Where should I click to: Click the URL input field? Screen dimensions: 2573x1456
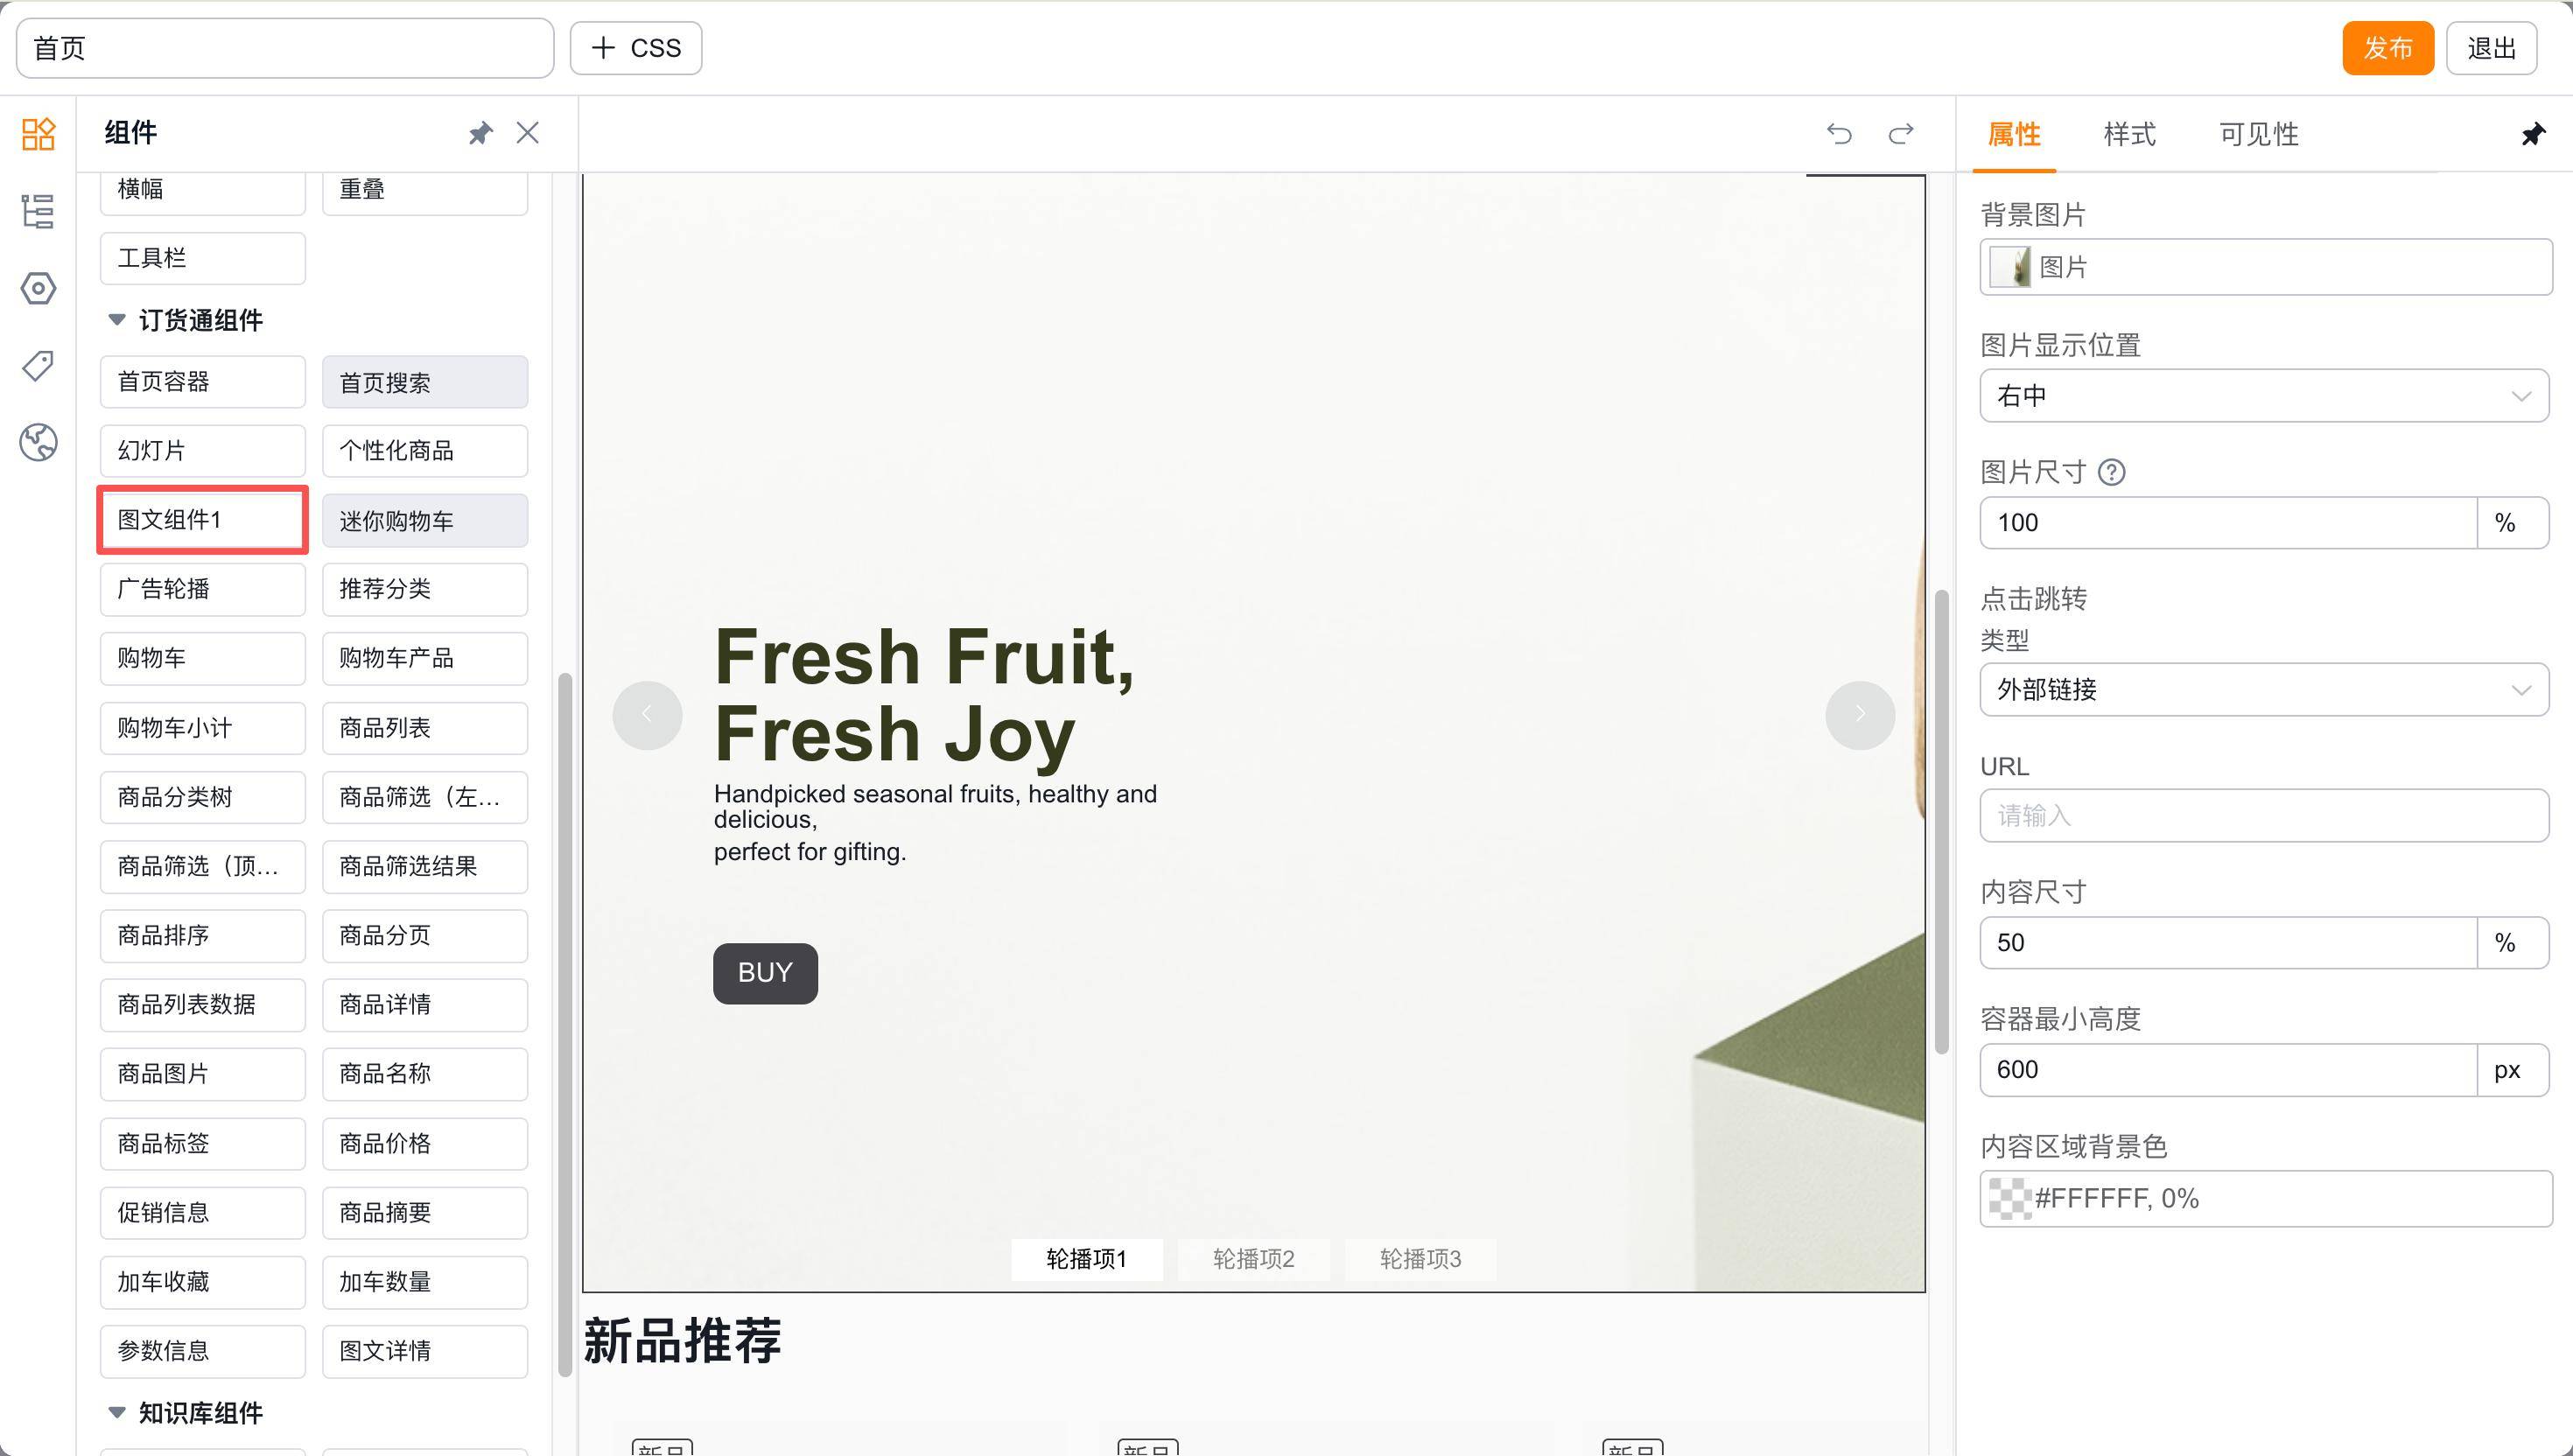pos(2263,816)
